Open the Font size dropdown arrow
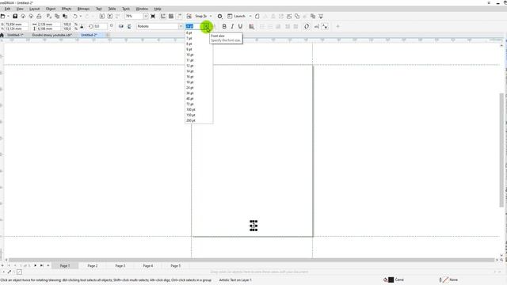Image resolution: width=507 pixels, height=285 pixels. click(x=206, y=26)
